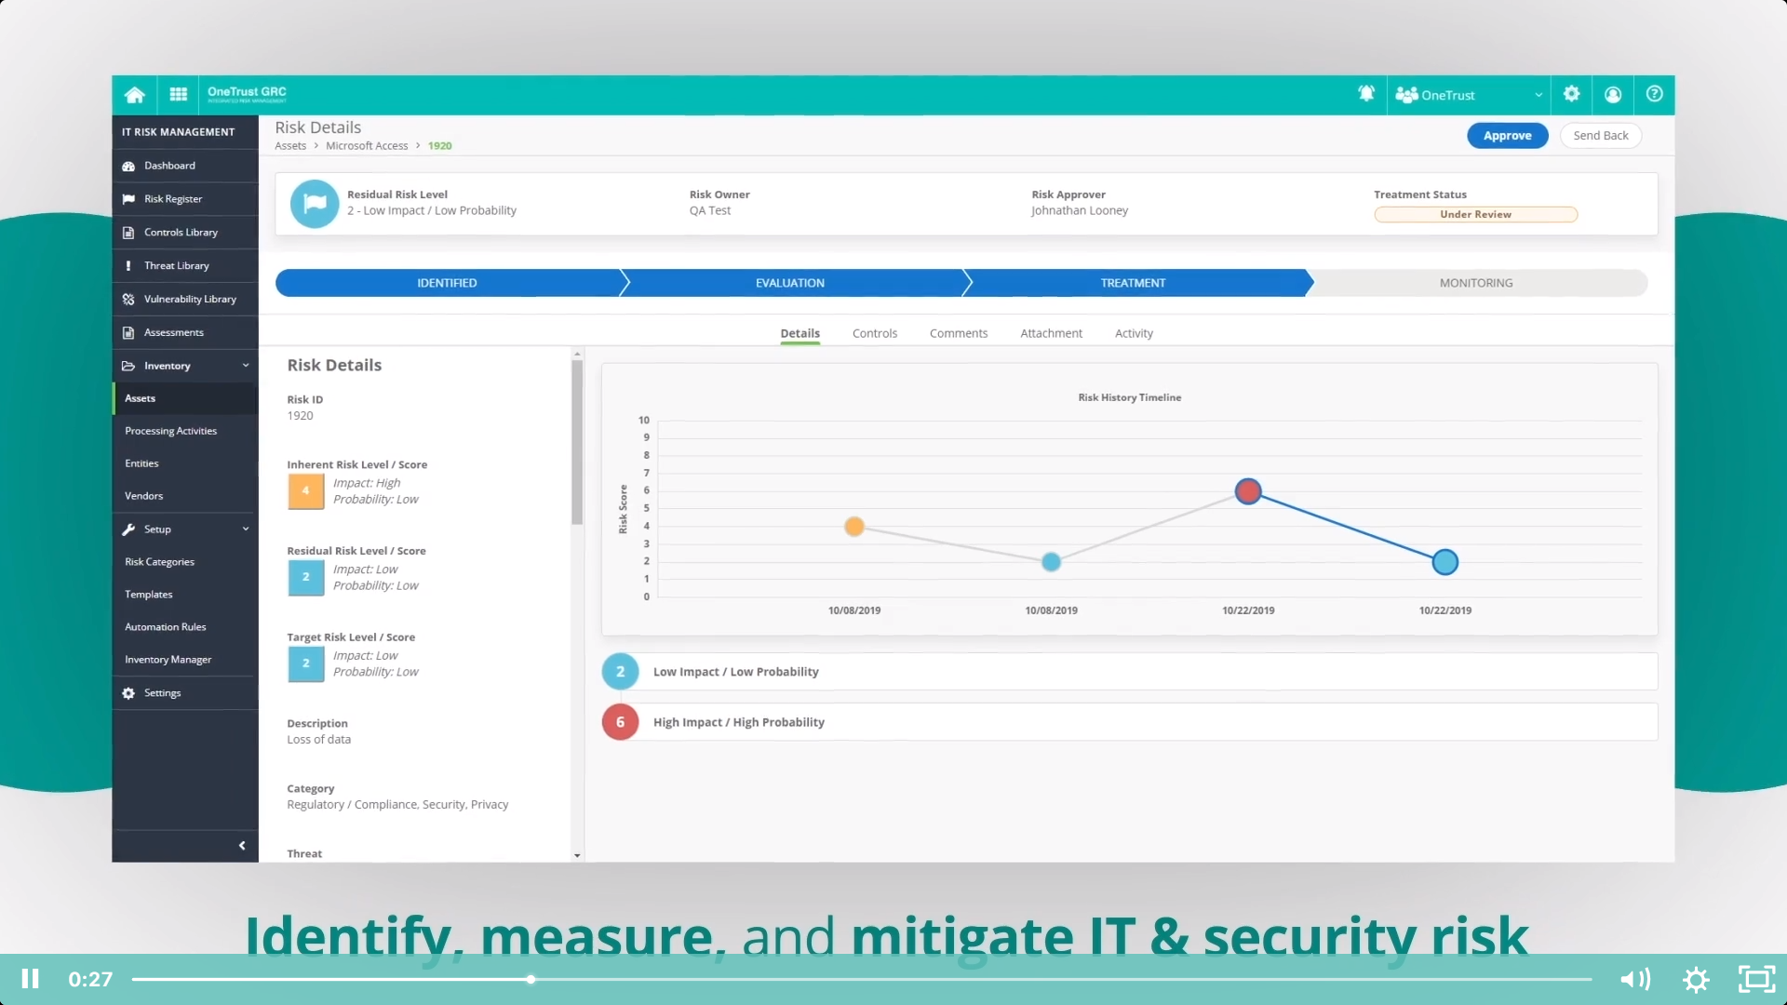Switch to the Activity tab

pyautogui.click(x=1134, y=332)
